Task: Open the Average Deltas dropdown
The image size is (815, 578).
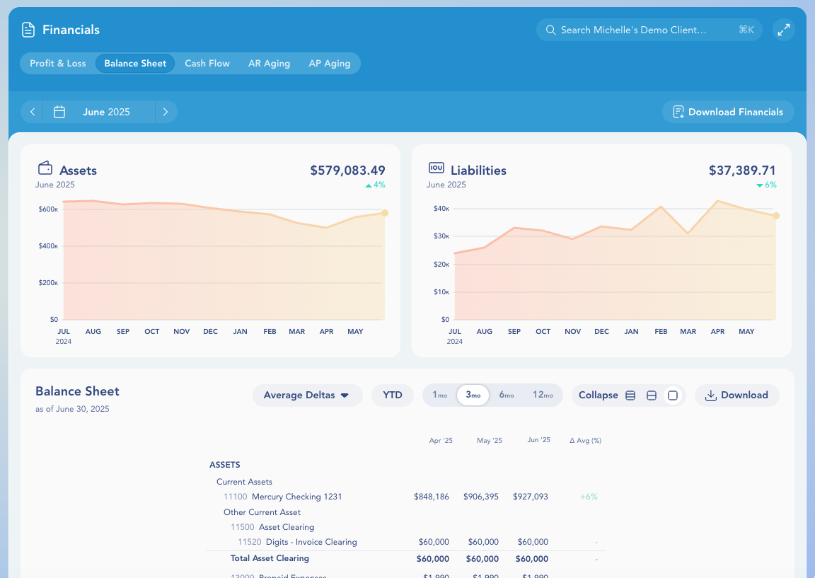Action: [x=307, y=395]
